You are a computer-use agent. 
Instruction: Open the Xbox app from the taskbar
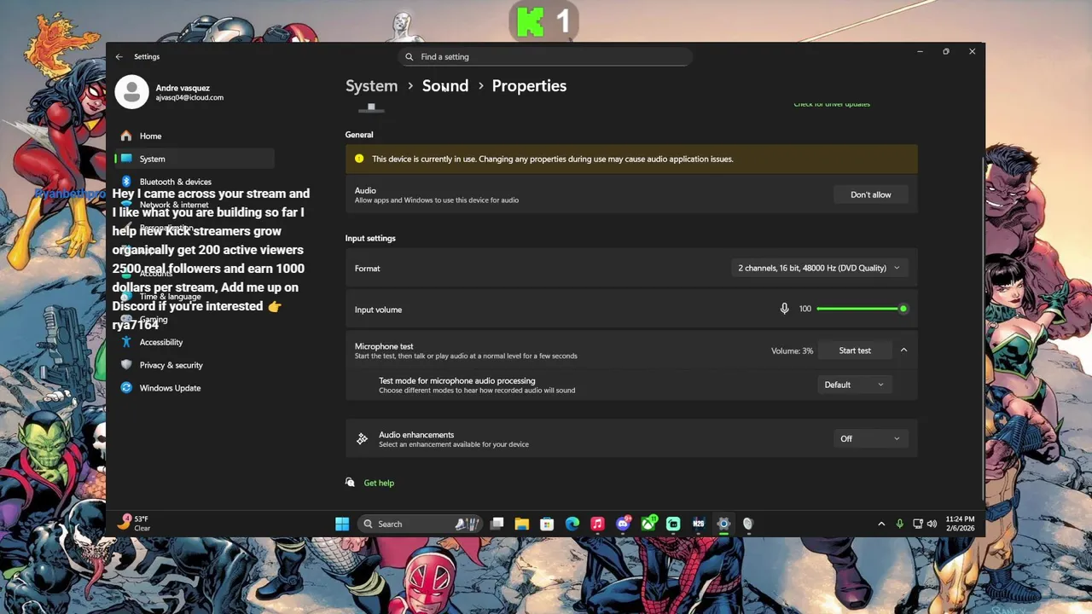pyautogui.click(x=648, y=524)
